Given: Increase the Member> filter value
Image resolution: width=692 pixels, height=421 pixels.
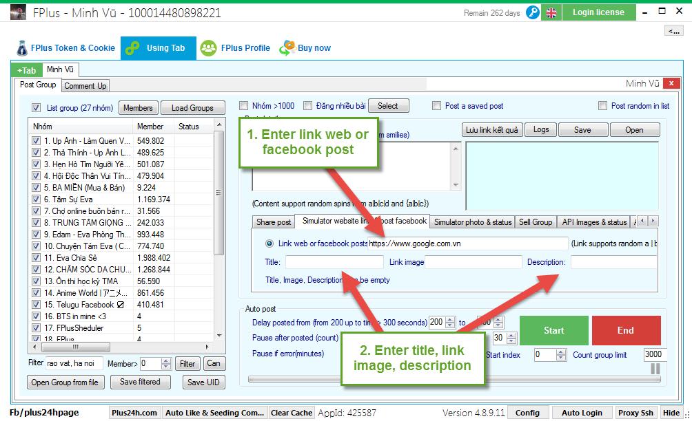Looking at the screenshot, I should [166, 360].
